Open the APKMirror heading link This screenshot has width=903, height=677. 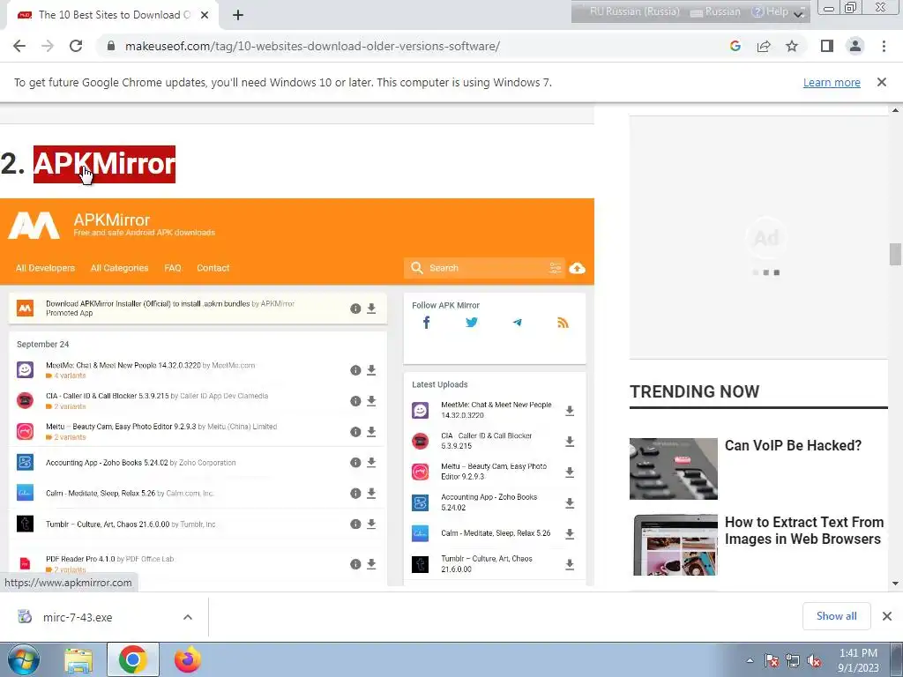104,164
